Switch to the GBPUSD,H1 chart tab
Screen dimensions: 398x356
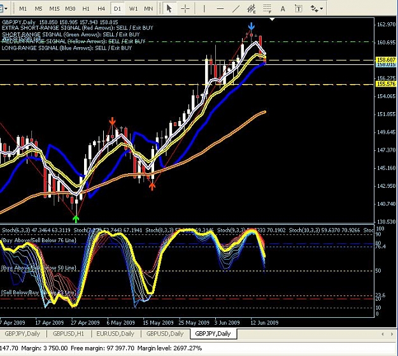(x=68, y=334)
